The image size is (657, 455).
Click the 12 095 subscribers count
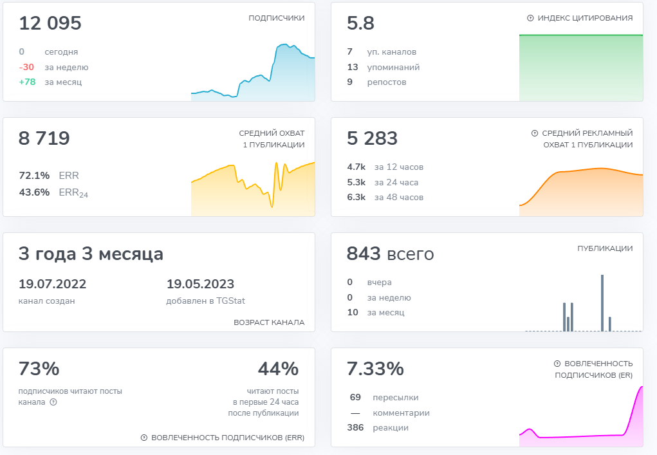pyautogui.click(x=50, y=23)
